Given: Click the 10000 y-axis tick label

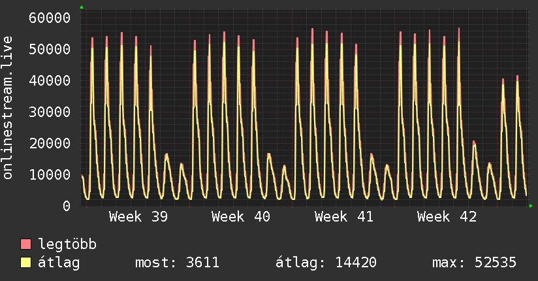Looking at the screenshot, I should (x=50, y=174).
